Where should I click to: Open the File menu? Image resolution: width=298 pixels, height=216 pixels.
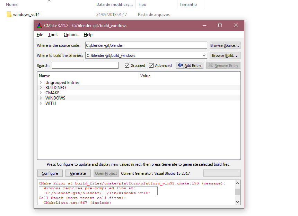40,35
